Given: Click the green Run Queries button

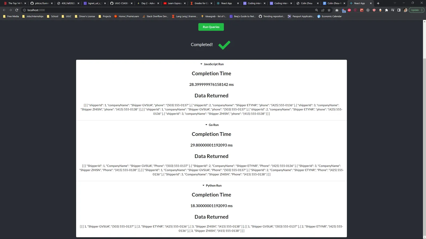Looking at the screenshot, I should [211, 27].
